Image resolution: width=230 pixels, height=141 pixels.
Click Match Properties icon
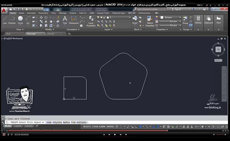pyautogui.click(x=150, y=21)
